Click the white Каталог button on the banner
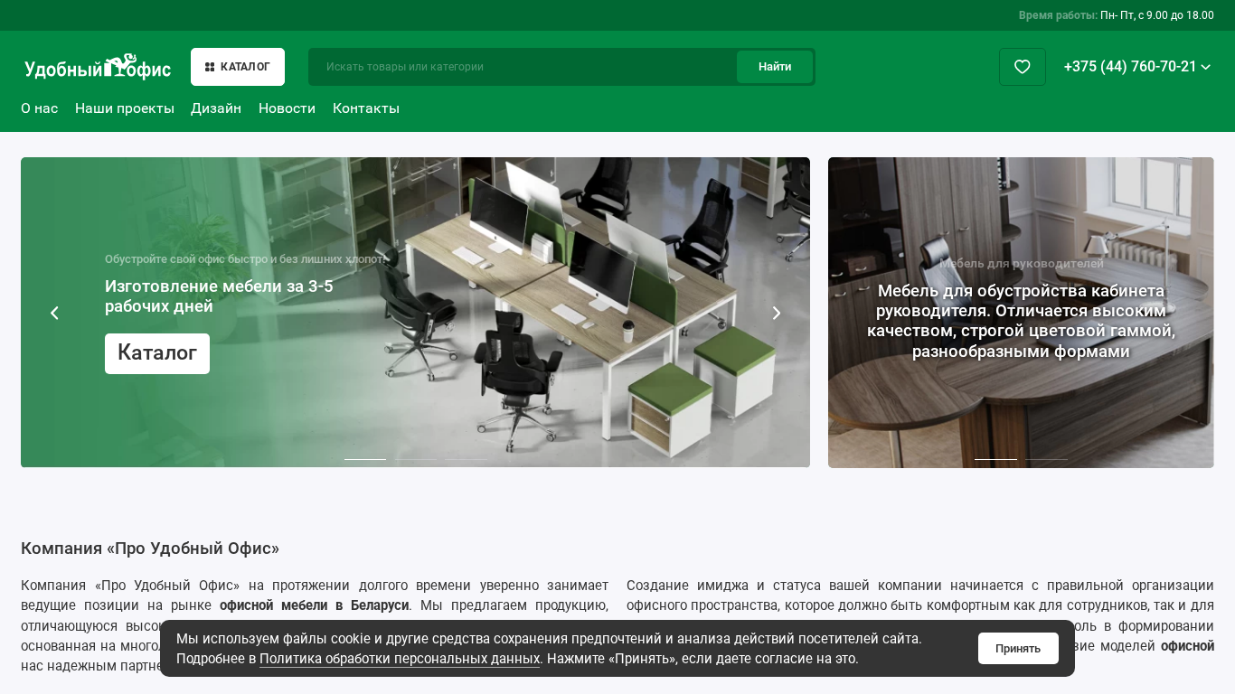1235x694 pixels. coord(157,353)
